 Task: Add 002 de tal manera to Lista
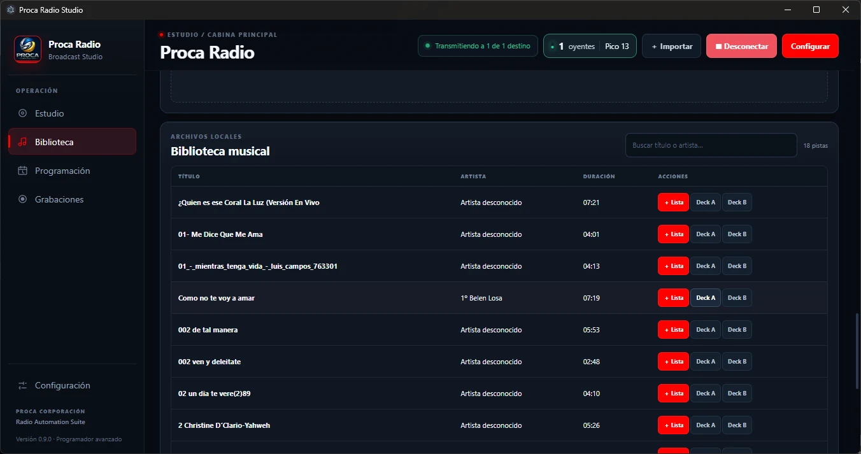click(673, 330)
